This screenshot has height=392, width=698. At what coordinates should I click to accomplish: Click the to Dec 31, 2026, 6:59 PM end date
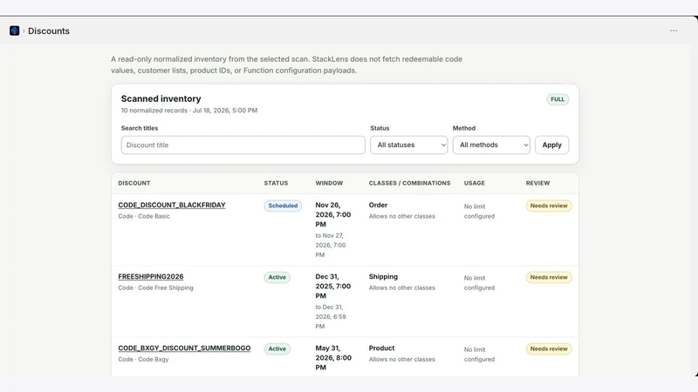point(331,316)
